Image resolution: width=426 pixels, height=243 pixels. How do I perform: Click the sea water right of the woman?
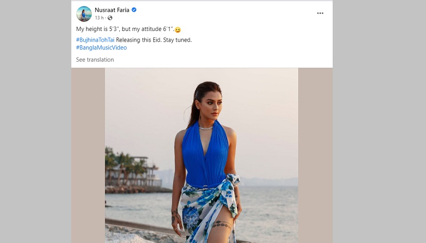click(x=272, y=208)
